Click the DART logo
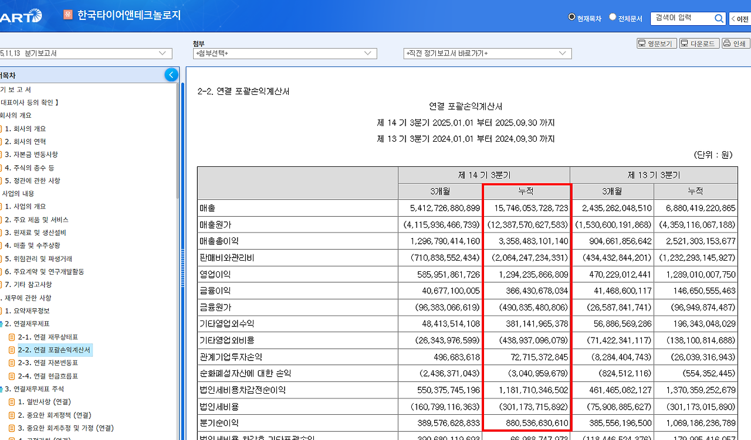751x440 pixels. [x=21, y=16]
